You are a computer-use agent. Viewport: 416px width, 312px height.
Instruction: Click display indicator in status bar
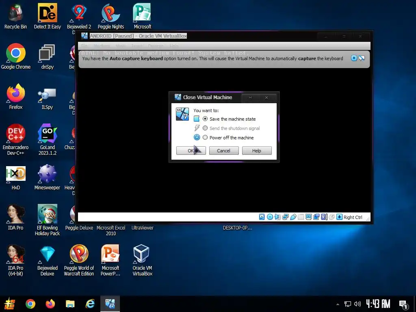(309, 217)
